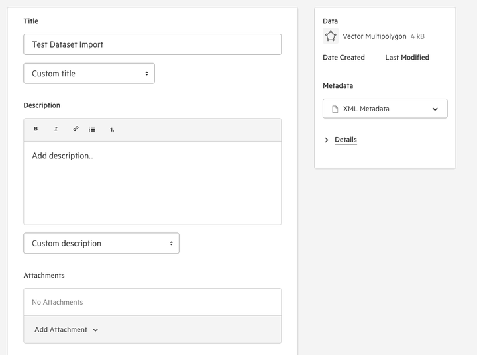Insert a link using the link icon
The image size is (477, 355).
tap(76, 128)
